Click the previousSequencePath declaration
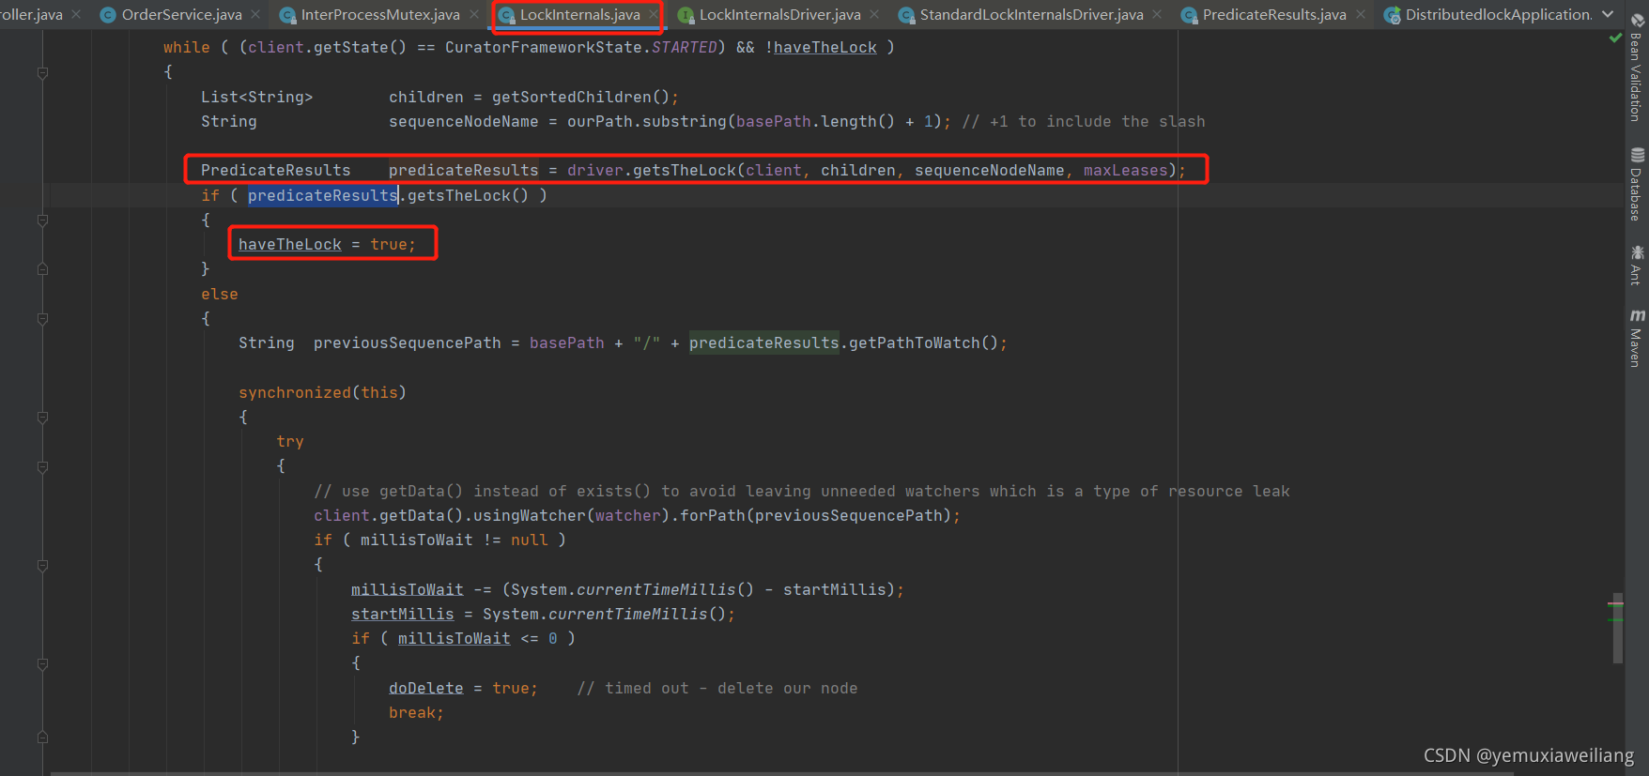Image resolution: width=1649 pixels, height=776 pixels. 408,342
